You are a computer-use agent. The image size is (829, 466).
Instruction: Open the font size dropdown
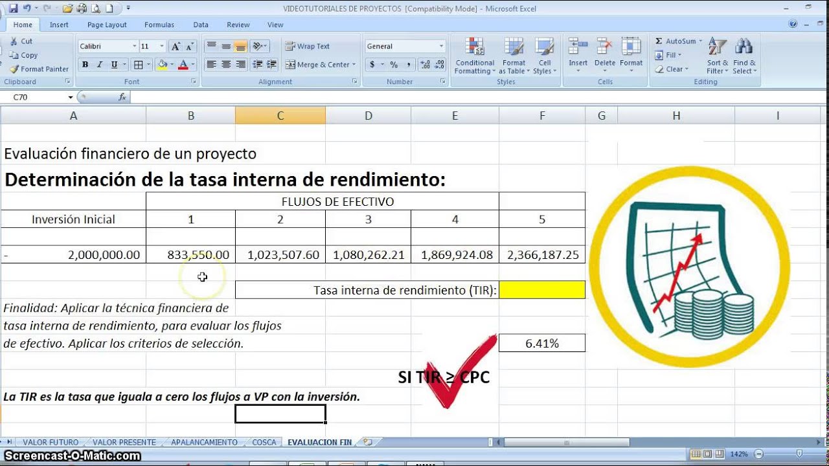click(x=162, y=47)
